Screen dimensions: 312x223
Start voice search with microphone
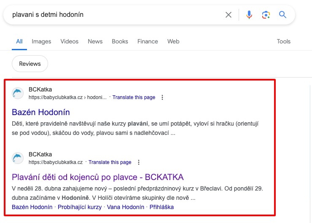(x=249, y=15)
